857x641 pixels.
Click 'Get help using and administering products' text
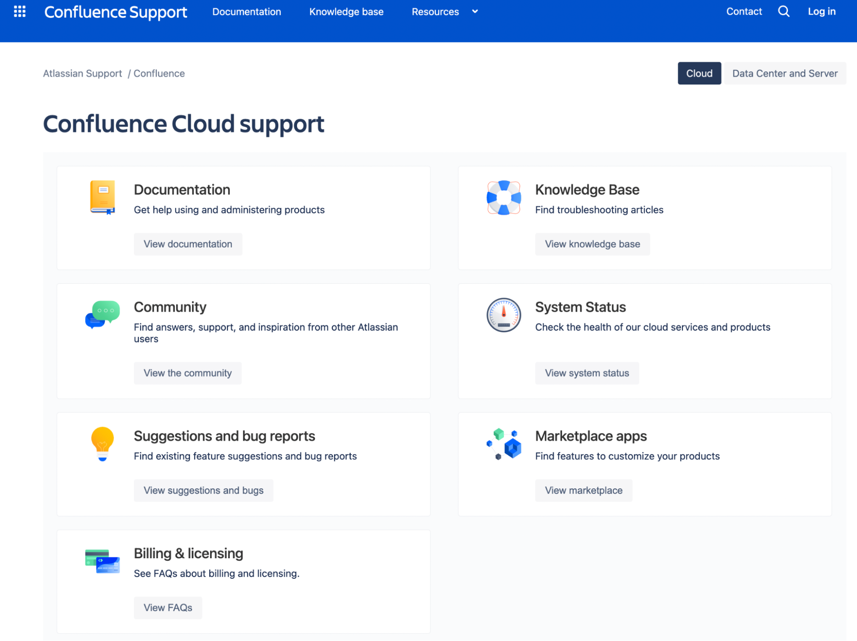coord(229,210)
